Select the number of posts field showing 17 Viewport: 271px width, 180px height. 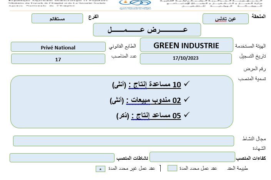pos(58,59)
